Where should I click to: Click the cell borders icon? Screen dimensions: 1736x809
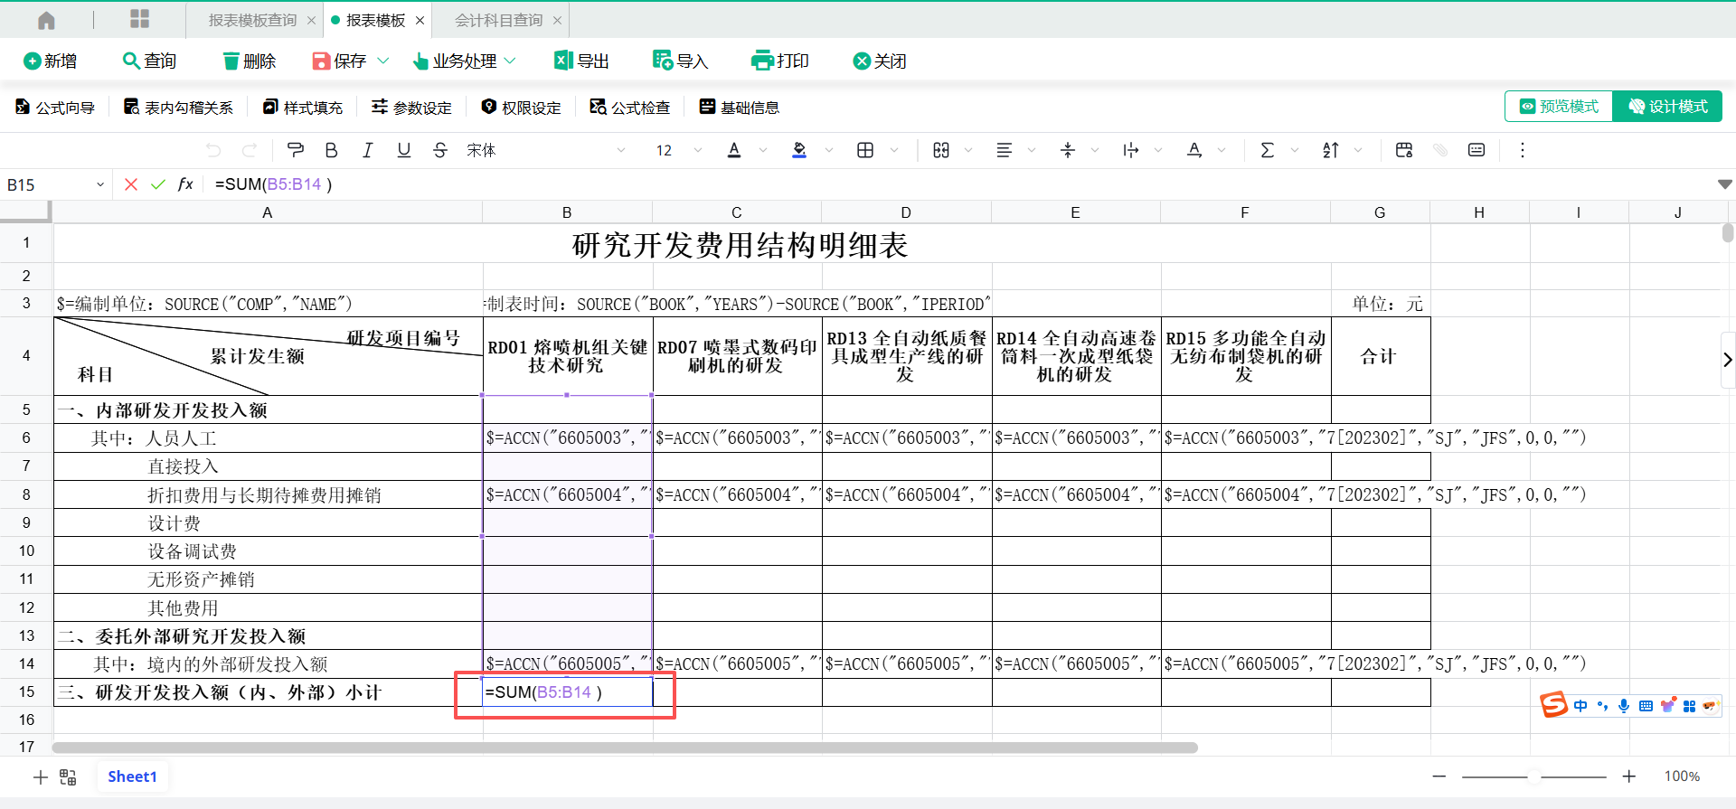(865, 150)
